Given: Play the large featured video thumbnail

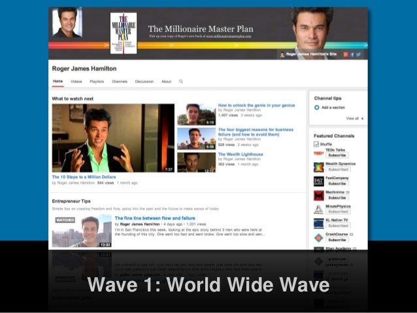Looking at the screenshot, I should click(113, 138).
